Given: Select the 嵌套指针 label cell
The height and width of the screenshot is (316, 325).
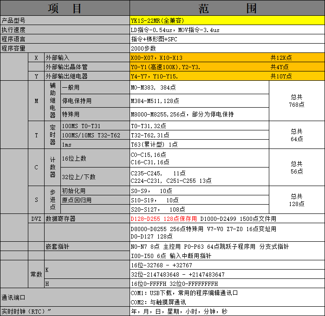Looking at the screenshot, I should point(87,247).
